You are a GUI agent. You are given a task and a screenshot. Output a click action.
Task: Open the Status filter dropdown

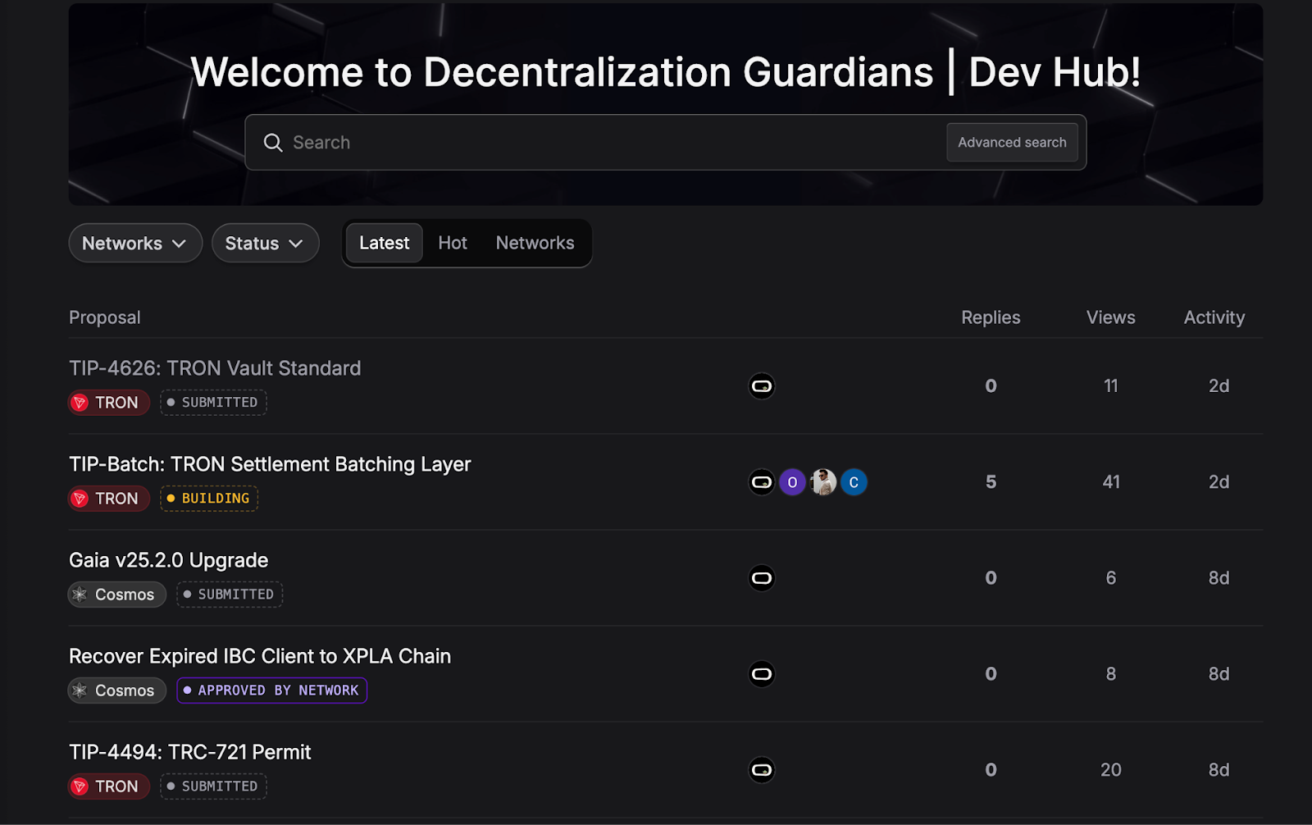[265, 244]
